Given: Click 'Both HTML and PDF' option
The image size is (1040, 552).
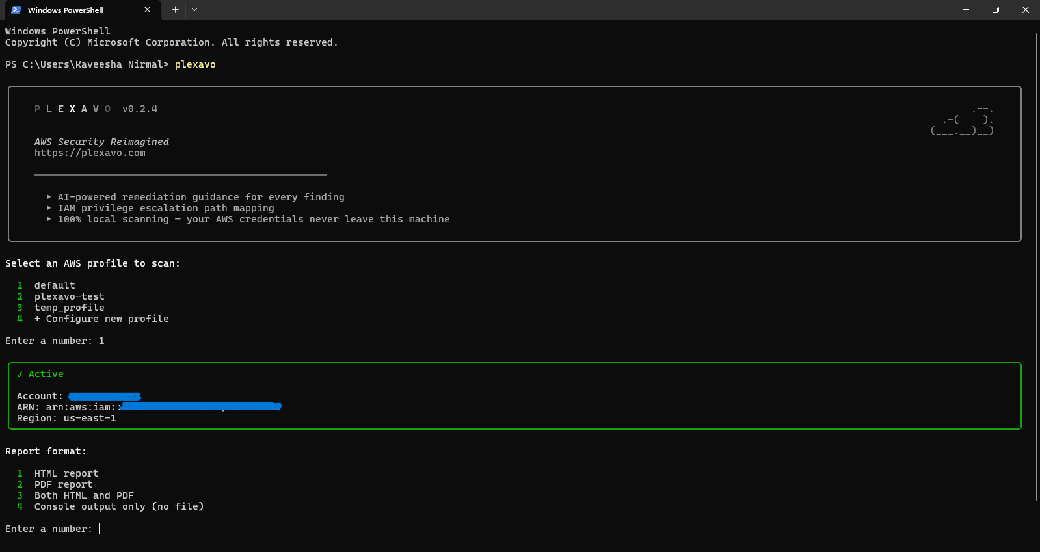Looking at the screenshot, I should (84, 495).
